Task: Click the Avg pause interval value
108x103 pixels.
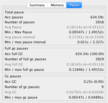Action: pos(86,37)
